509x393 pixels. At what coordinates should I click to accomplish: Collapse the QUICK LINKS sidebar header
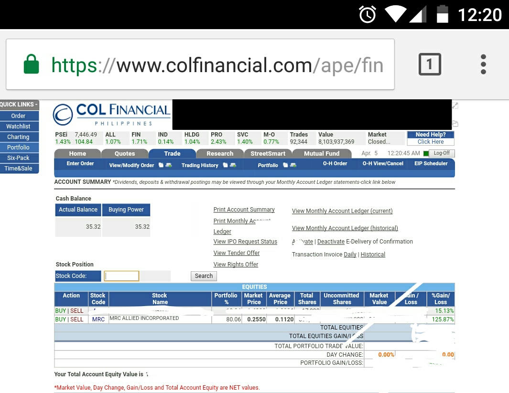[19, 105]
